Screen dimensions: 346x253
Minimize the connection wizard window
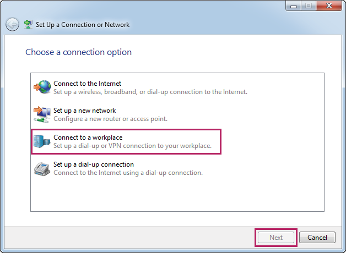[x=294, y=7]
